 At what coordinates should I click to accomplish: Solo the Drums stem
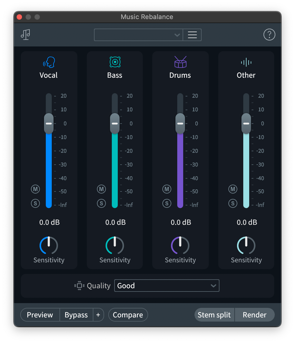[x=167, y=203]
